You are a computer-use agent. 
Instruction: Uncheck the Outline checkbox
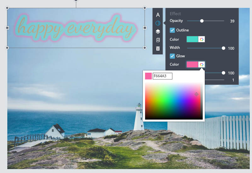pyautogui.click(x=172, y=30)
